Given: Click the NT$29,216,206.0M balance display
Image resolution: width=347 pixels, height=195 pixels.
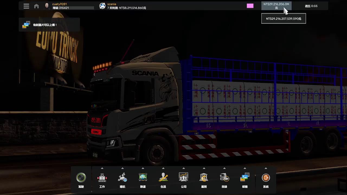Looking at the screenshot, I should [x=276, y=6].
